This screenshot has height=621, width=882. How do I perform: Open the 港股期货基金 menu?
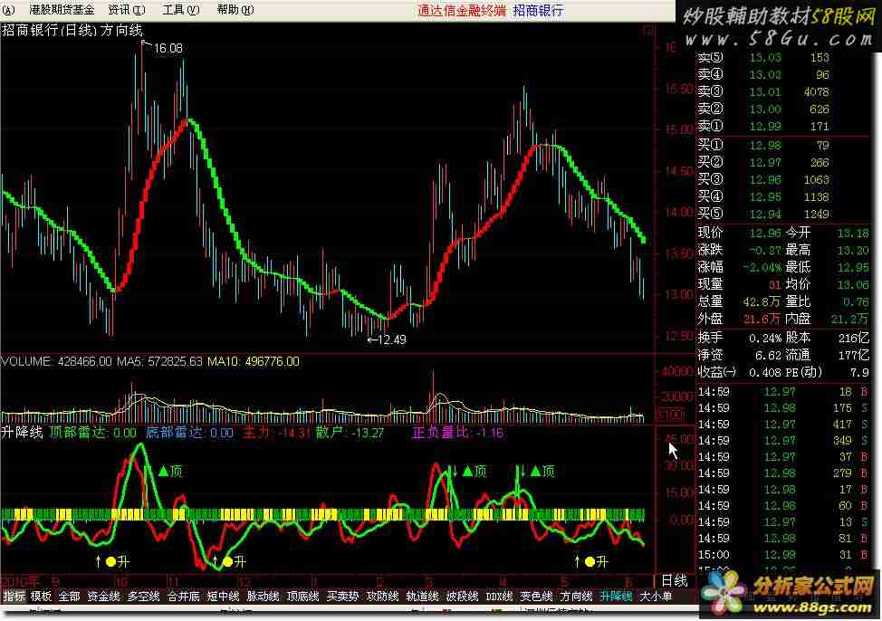point(62,10)
